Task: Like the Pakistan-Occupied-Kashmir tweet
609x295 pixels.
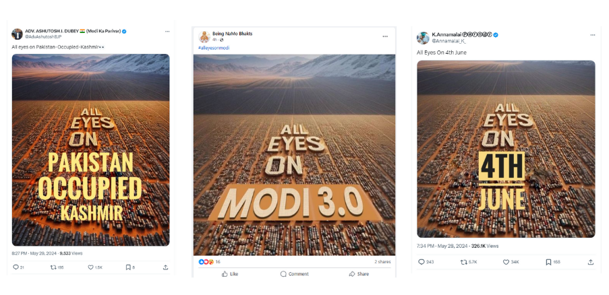Action: [x=91, y=267]
